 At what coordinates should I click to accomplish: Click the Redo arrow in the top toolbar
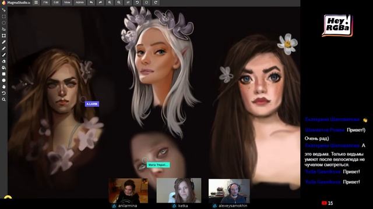pyautogui.click(x=100, y=2)
